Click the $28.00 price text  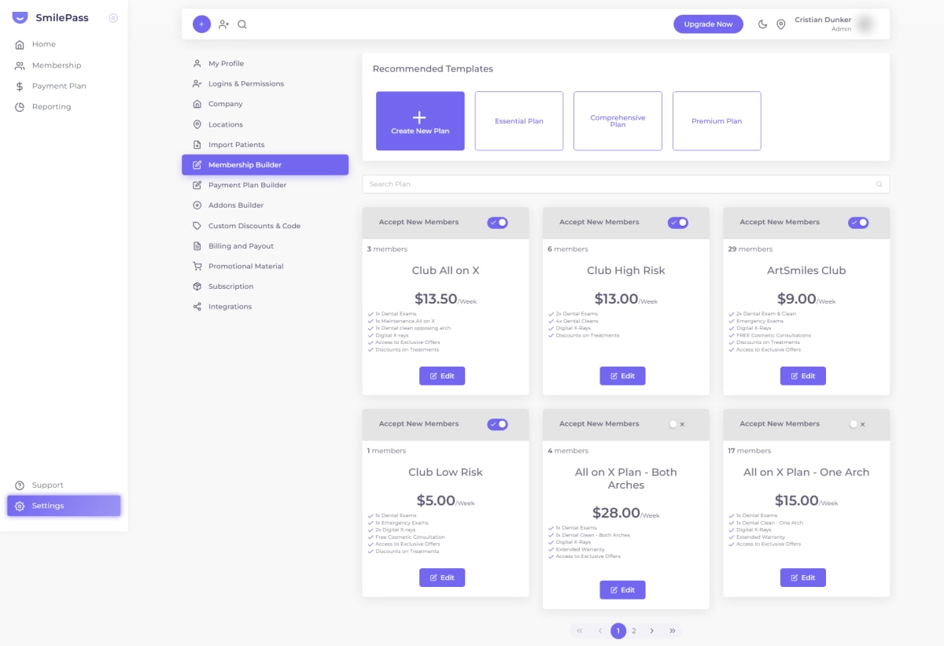(616, 513)
